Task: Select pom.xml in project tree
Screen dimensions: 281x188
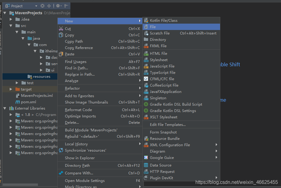Action: click(29, 102)
